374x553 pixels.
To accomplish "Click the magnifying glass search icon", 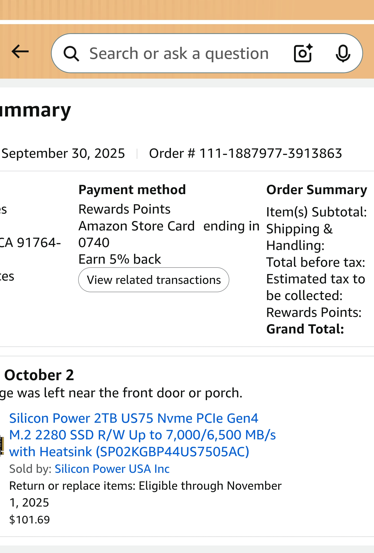I will [x=71, y=54].
